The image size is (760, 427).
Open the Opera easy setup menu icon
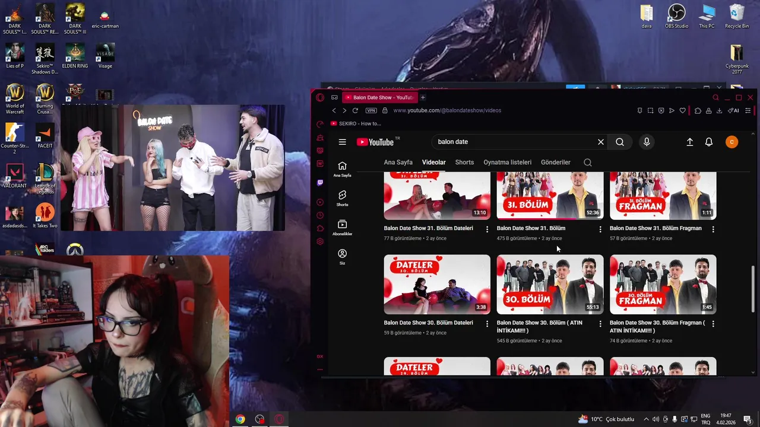[x=748, y=110]
